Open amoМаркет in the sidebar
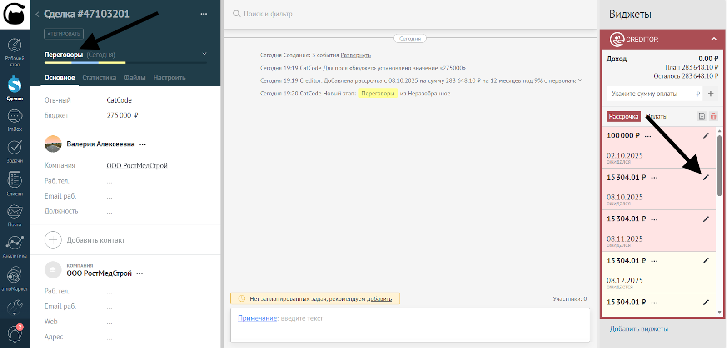Image resolution: width=727 pixels, height=348 pixels. pos(15,278)
